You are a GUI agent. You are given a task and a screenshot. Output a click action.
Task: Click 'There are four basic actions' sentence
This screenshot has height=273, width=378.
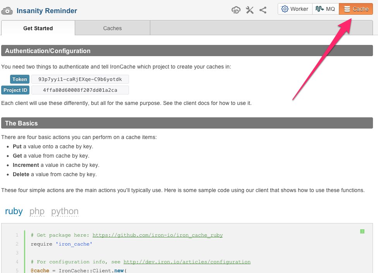pos(79,137)
